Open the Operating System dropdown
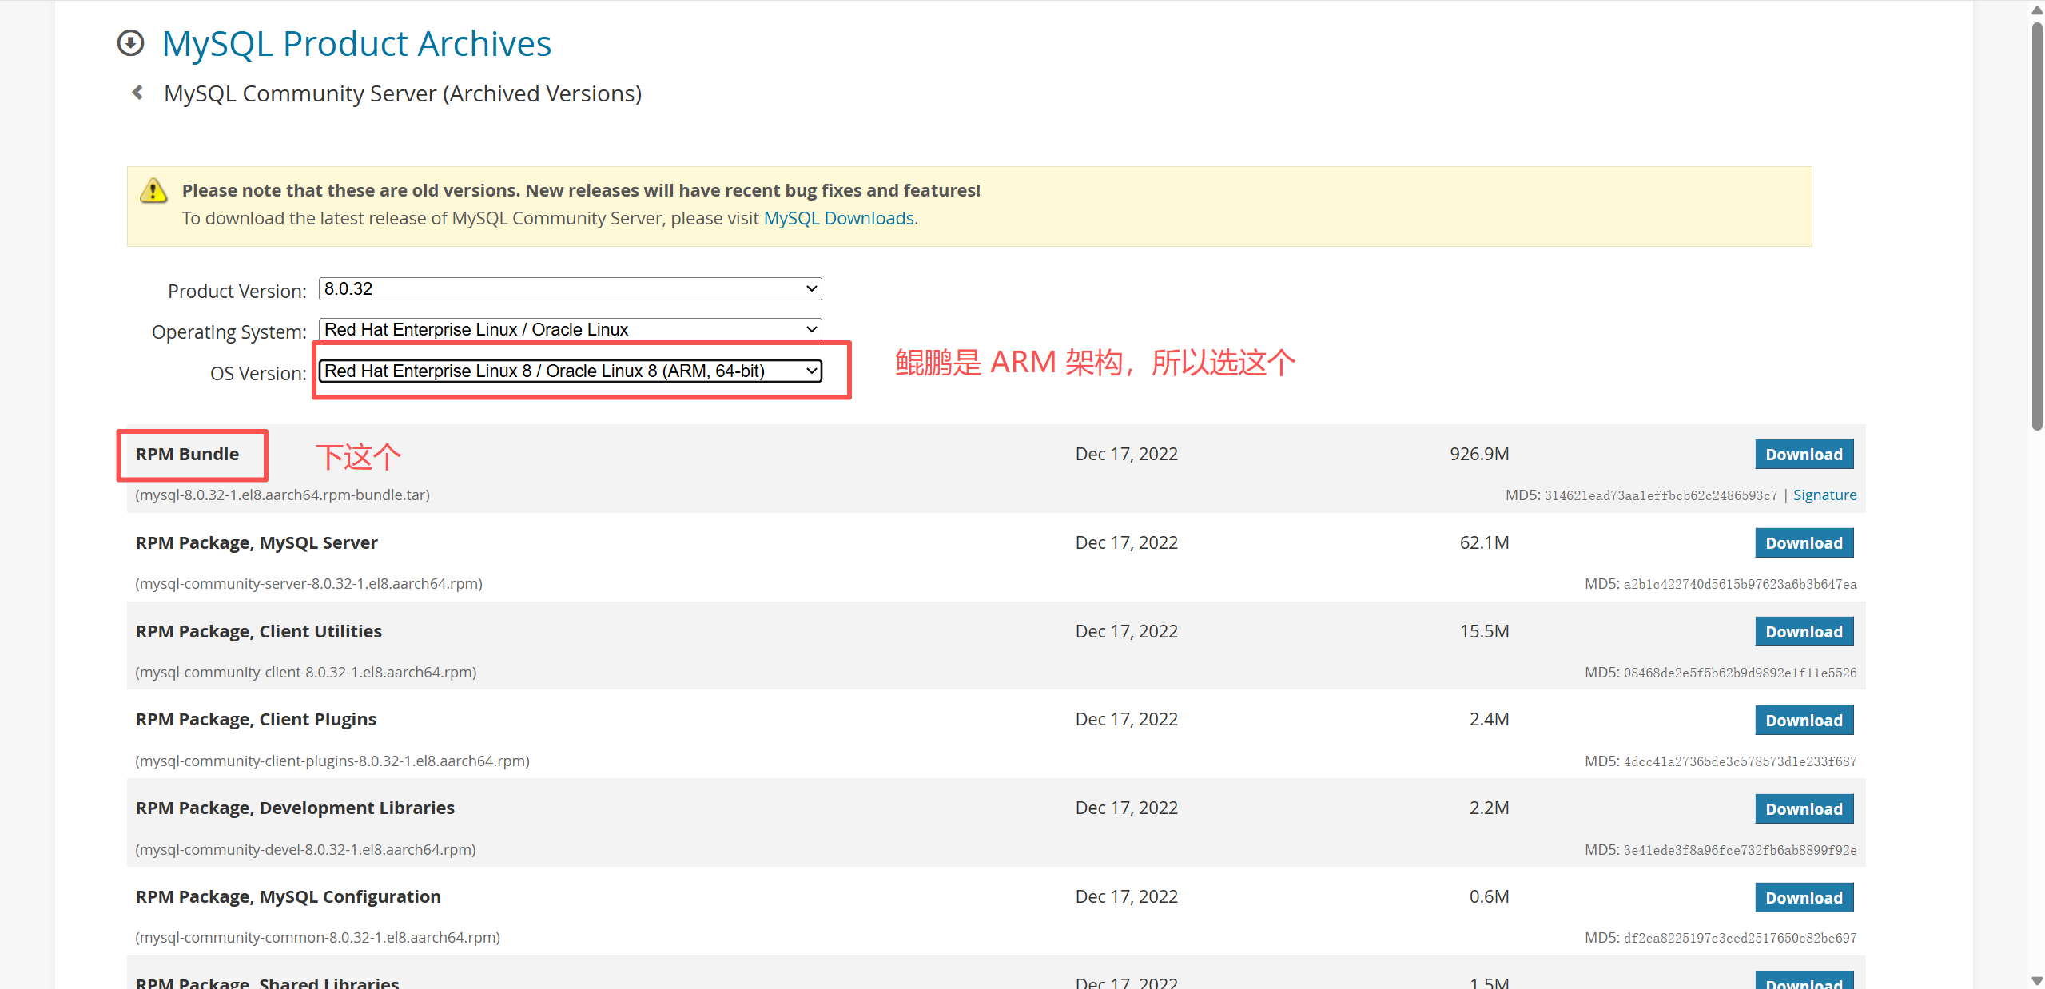2045x989 pixels. click(x=570, y=329)
